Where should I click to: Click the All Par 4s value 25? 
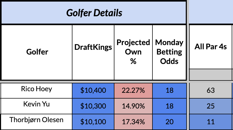[210, 106]
